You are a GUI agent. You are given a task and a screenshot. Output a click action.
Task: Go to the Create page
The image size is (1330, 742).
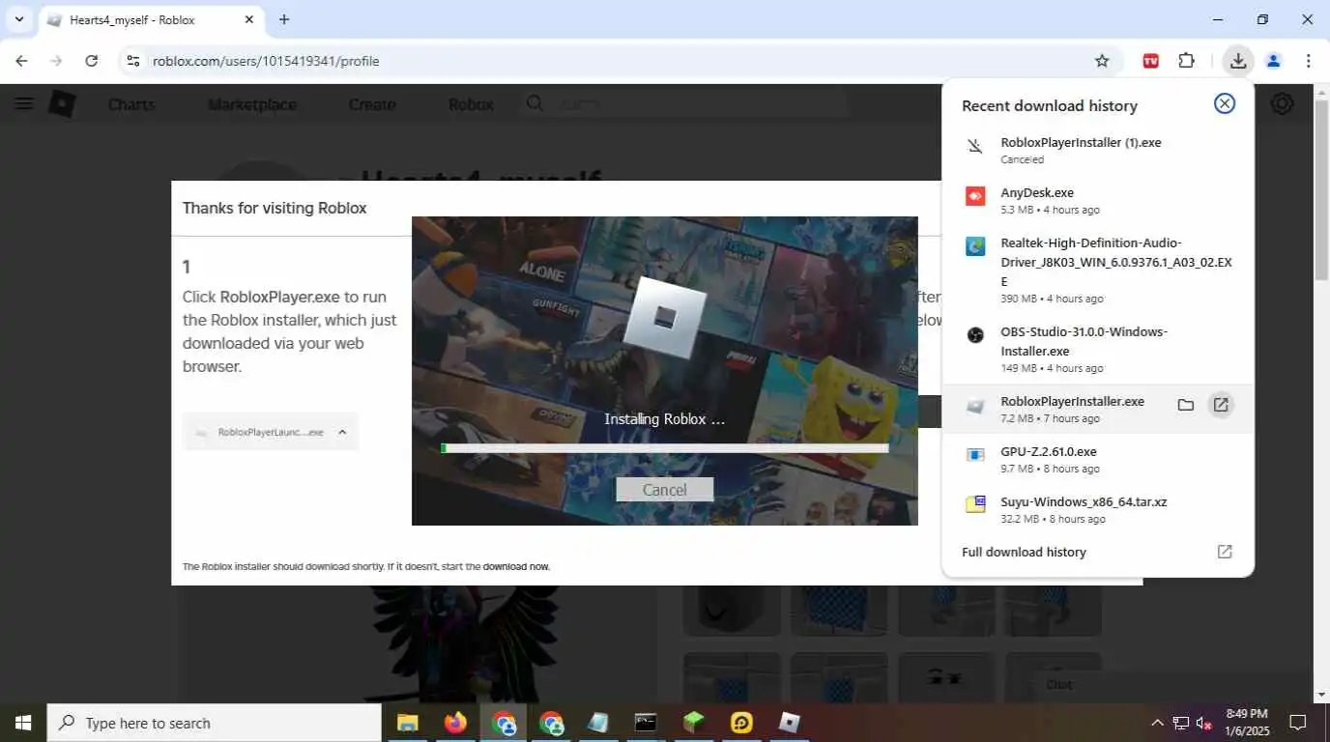[372, 104]
